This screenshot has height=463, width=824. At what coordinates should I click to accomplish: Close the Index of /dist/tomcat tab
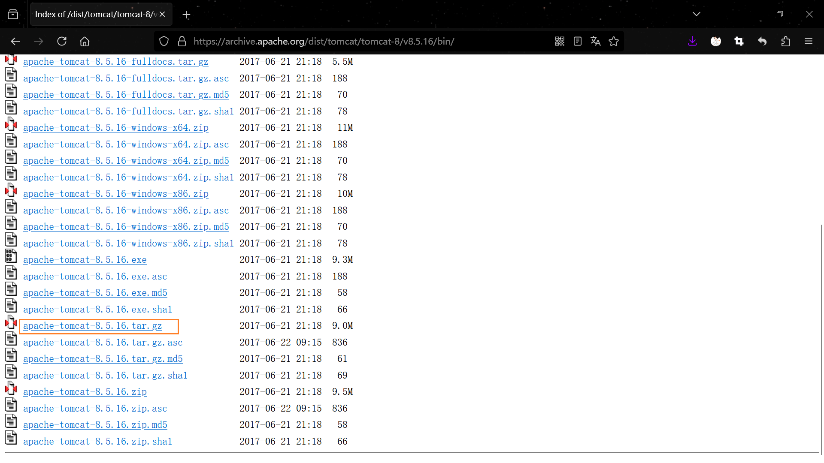(x=162, y=14)
